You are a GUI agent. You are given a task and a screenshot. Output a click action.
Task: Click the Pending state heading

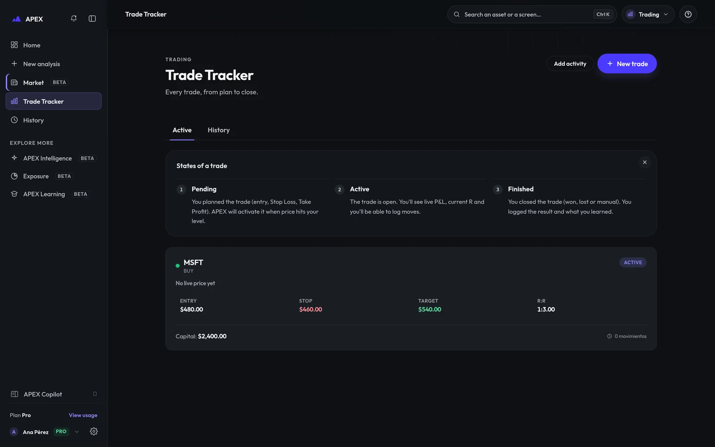point(204,189)
